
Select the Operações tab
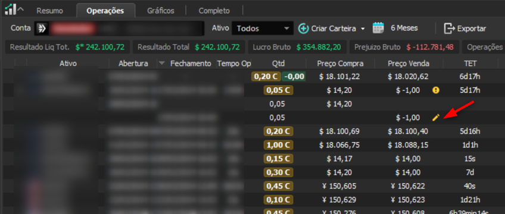[105, 11]
